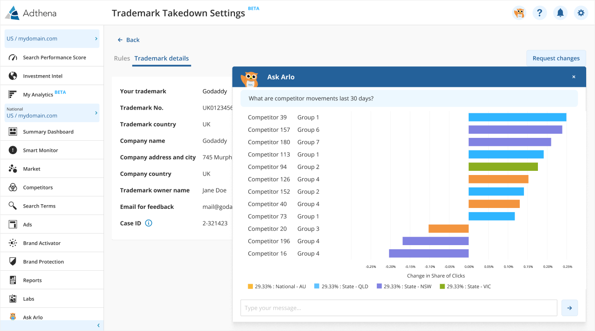The image size is (595, 331).
Task: Open the settings gear in header
Action: [x=581, y=13]
